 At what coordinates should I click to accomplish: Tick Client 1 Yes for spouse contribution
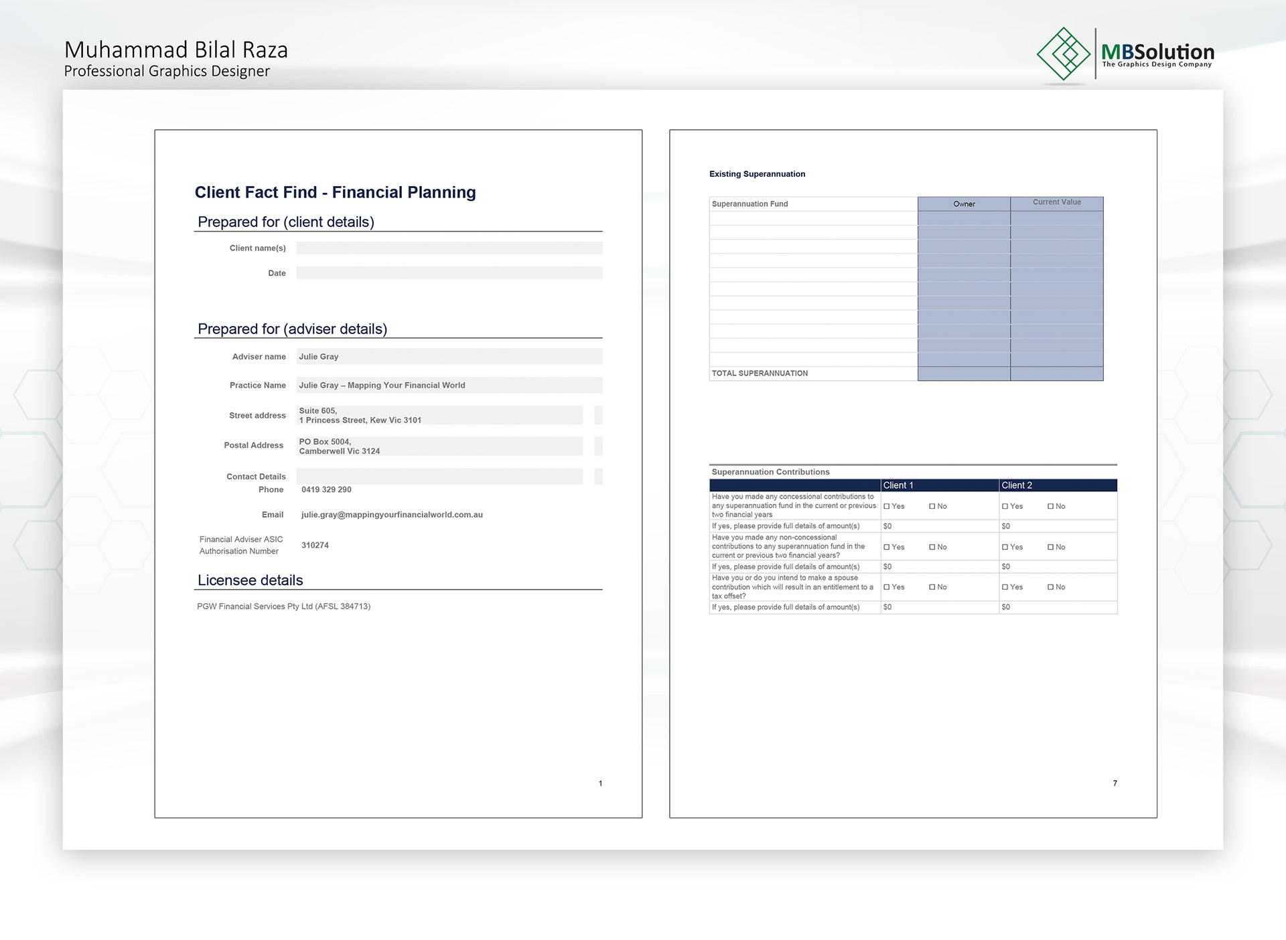click(887, 587)
